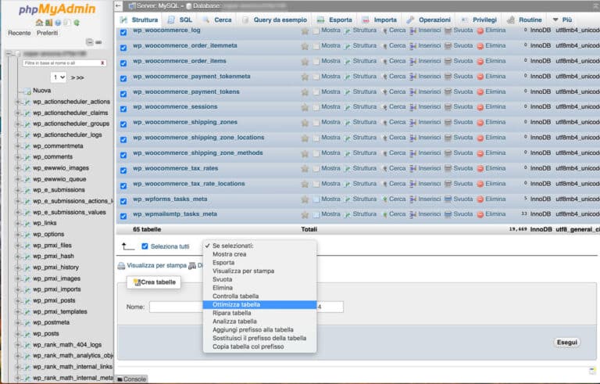600x384 pixels.
Task: Open the Console bar at bottom
Action: (x=131, y=379)
